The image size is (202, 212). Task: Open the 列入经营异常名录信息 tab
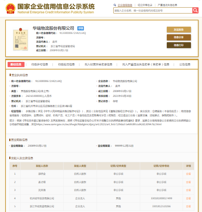(x=98, y=64)
